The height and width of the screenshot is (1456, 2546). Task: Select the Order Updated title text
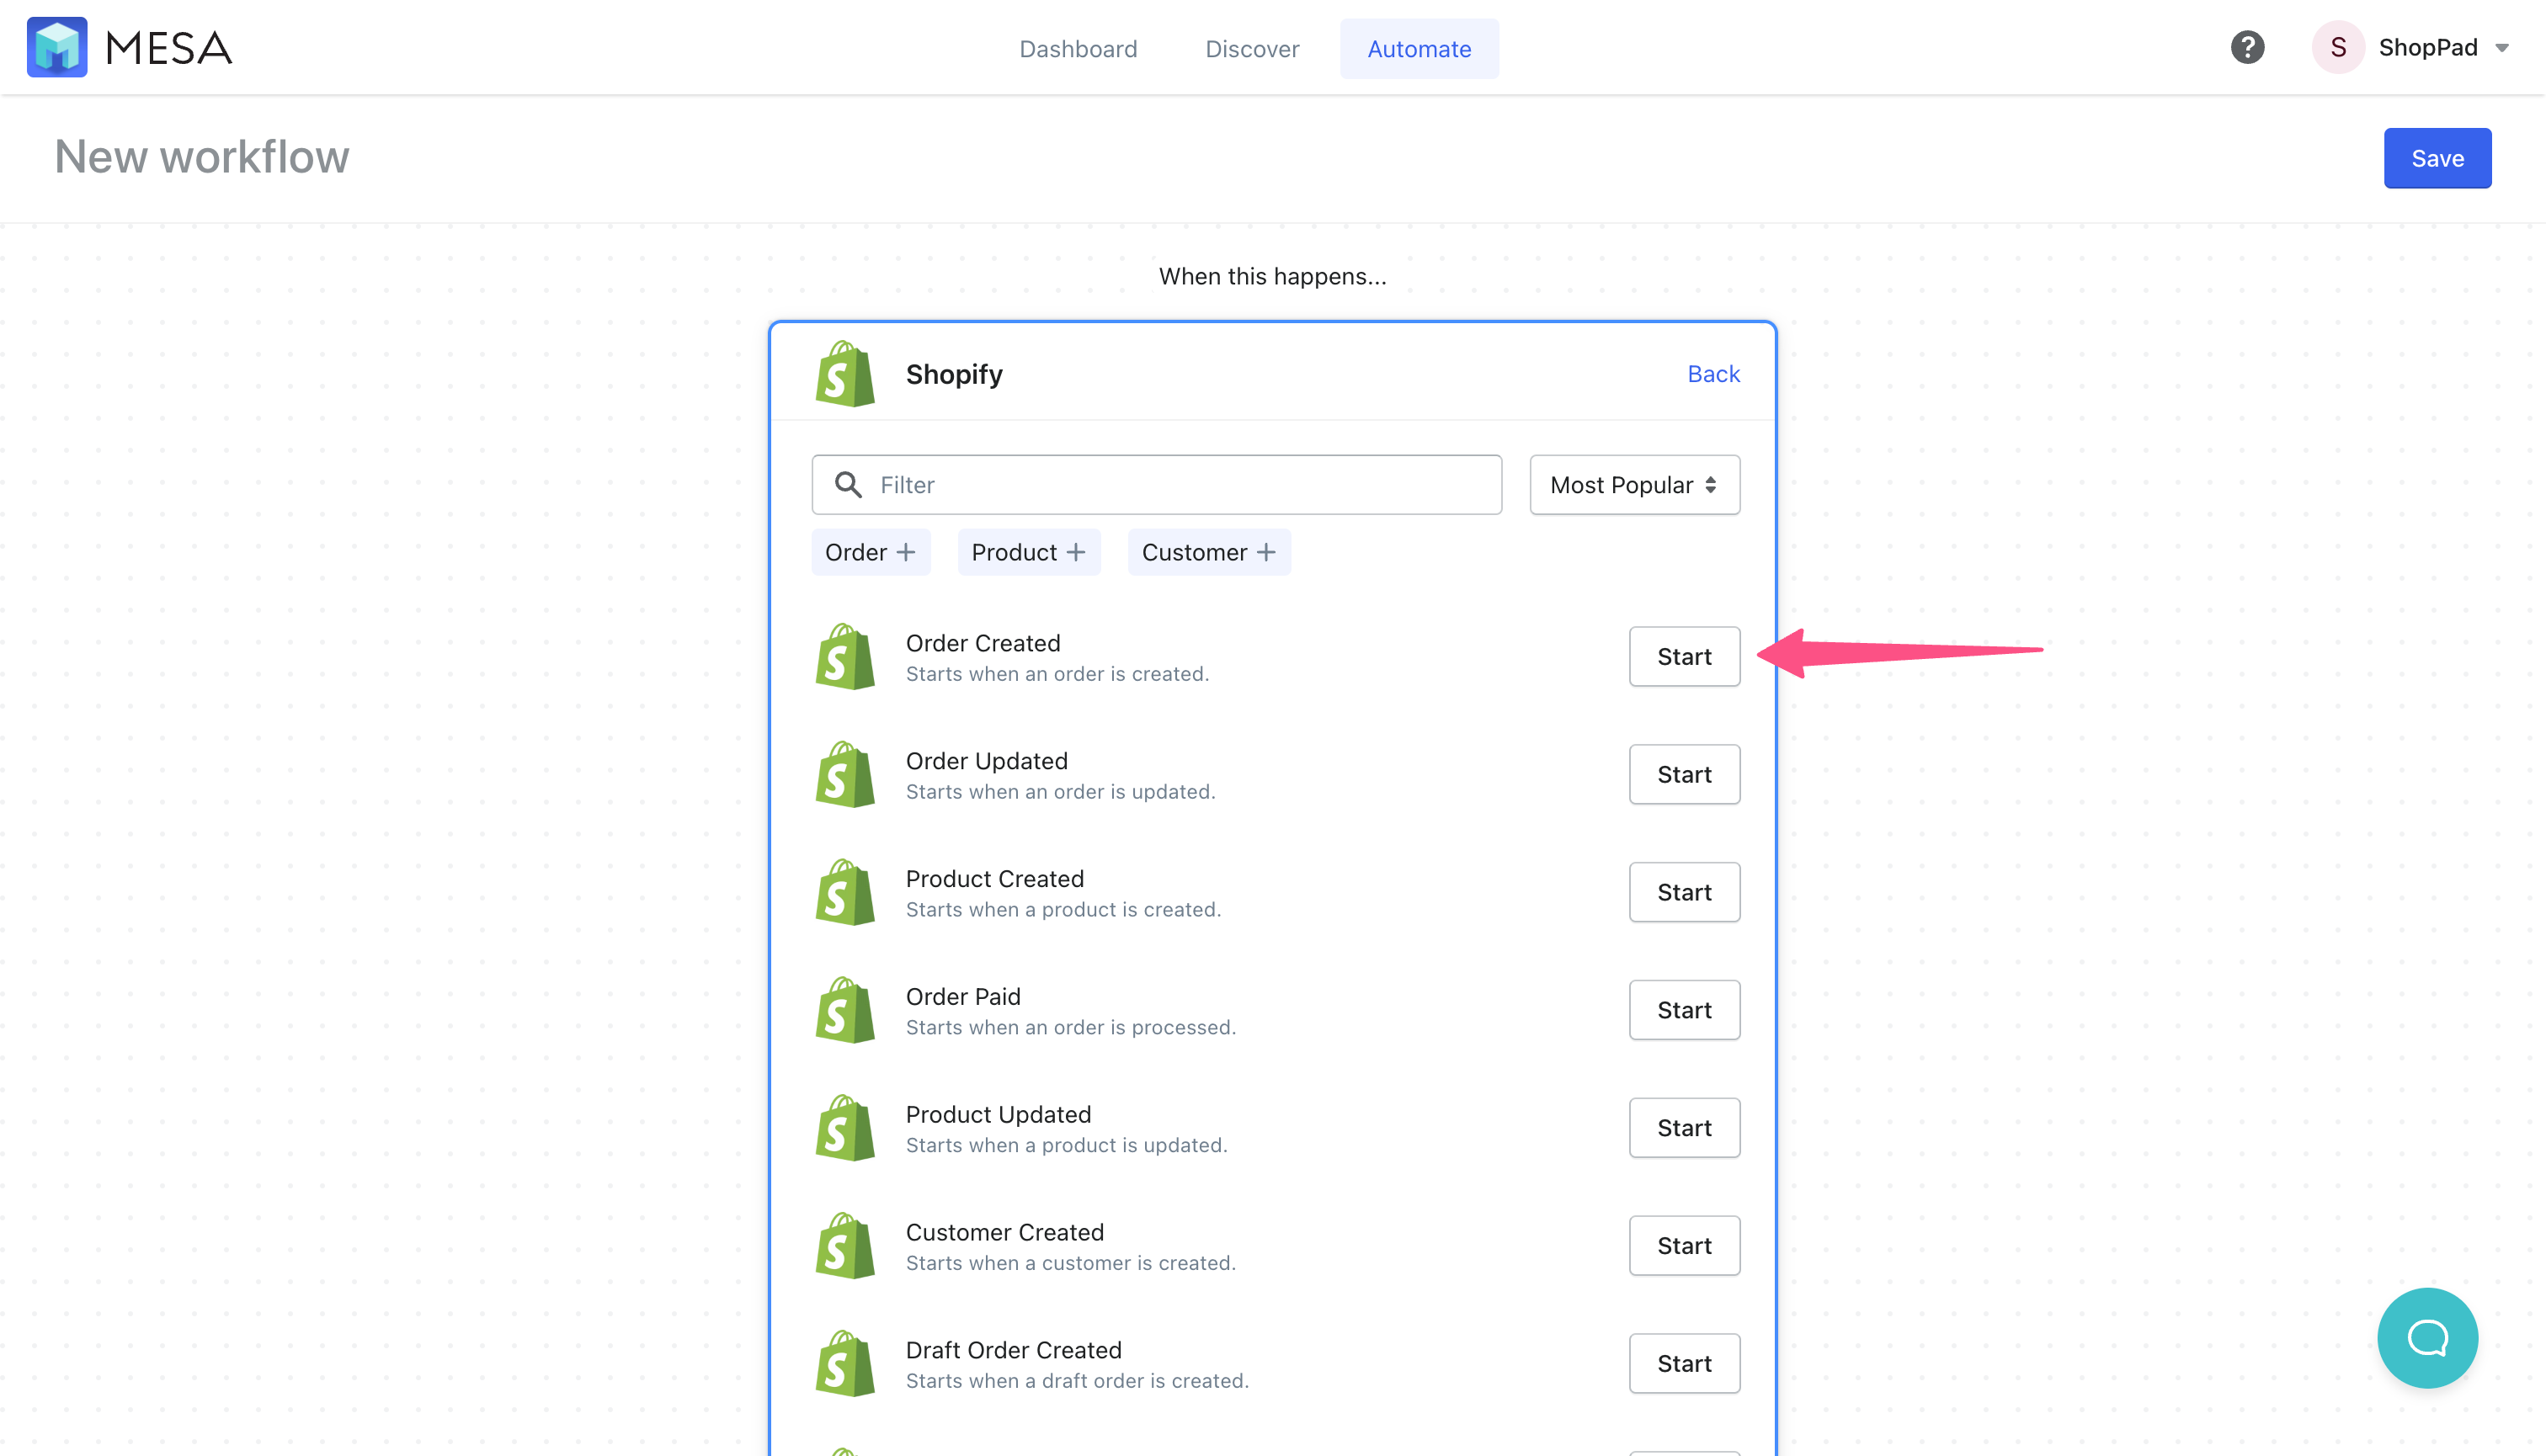[987, 761]
